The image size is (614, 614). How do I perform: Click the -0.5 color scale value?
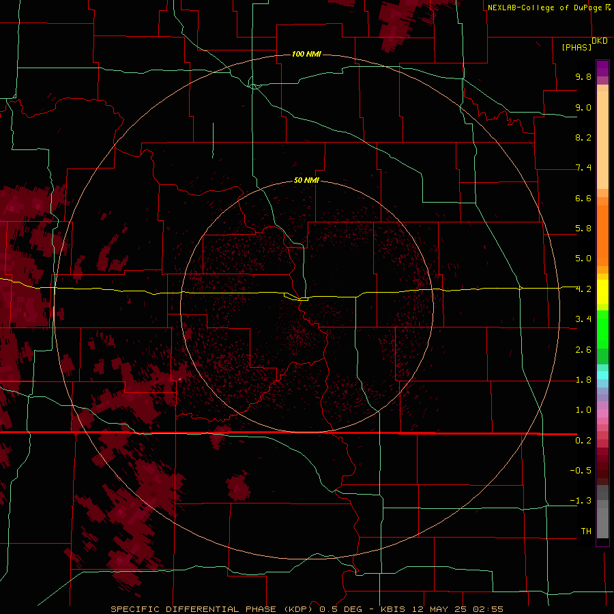(x=581, y=470)
